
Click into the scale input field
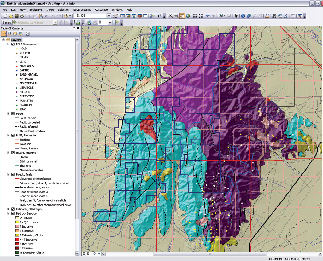click(90, 16)
